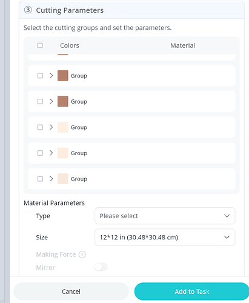
Task: Click second dark brown color swatch
Action: (63, 101)
